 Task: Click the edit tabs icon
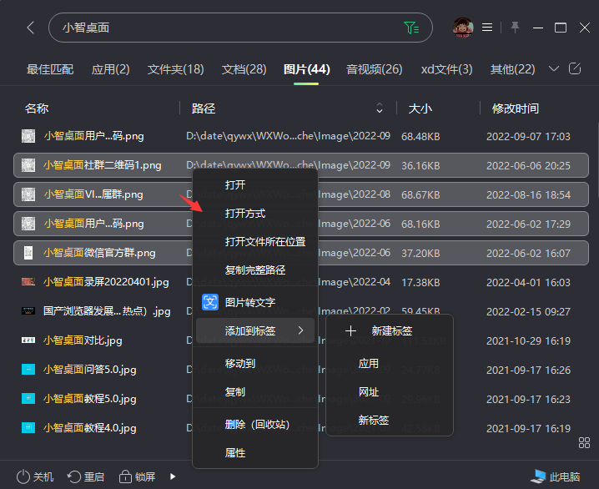(x=575, y=68)
